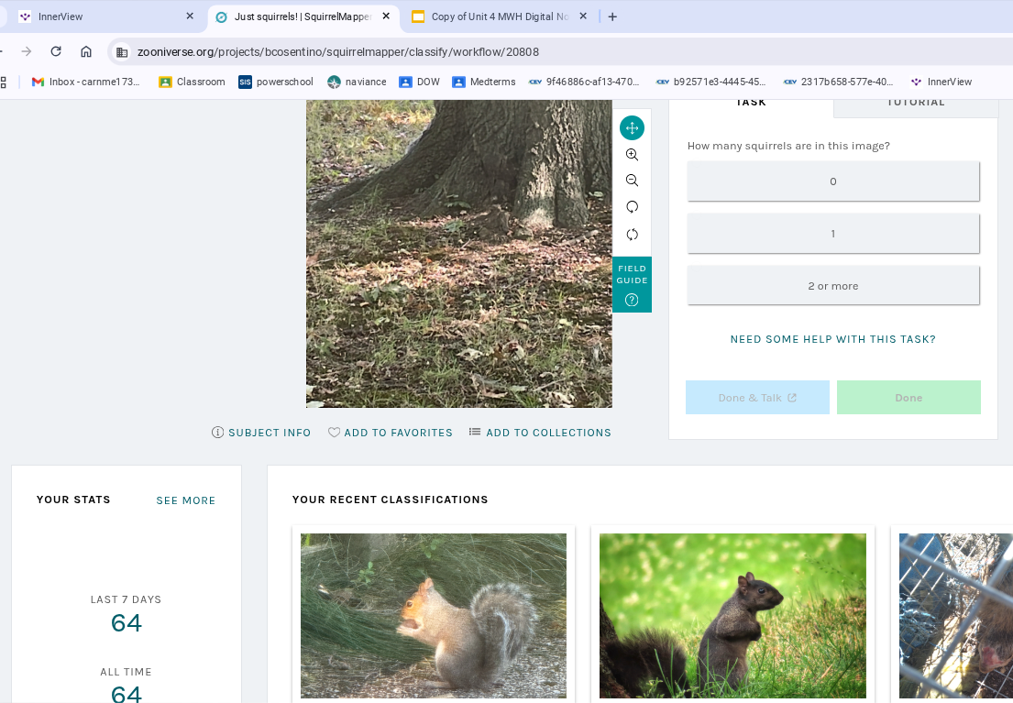The height and width of the screenshot is (703, 1013).
Task: Select the move/pan subject tool
Action: [x=632, y=128]
